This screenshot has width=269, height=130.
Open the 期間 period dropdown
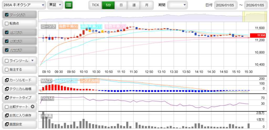(178, 5)
